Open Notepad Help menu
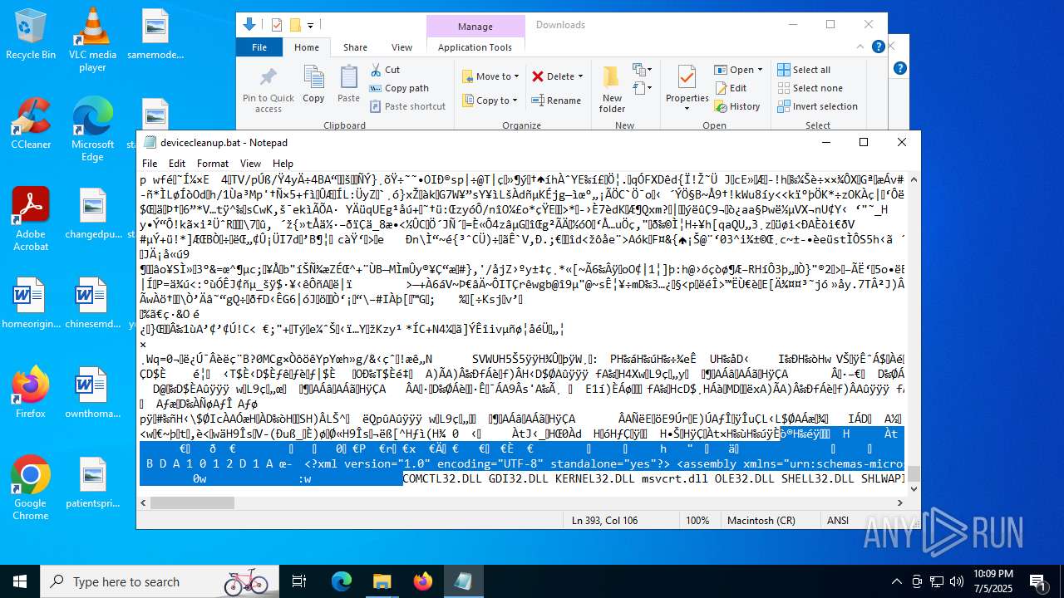 pyautogui.click(x=283, y=164)
